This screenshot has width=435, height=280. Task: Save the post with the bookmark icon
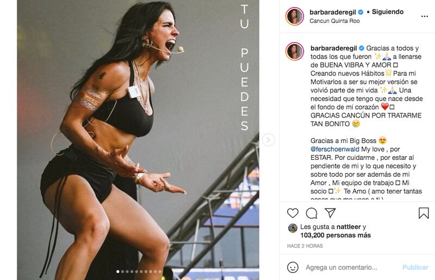coord(424,213)
